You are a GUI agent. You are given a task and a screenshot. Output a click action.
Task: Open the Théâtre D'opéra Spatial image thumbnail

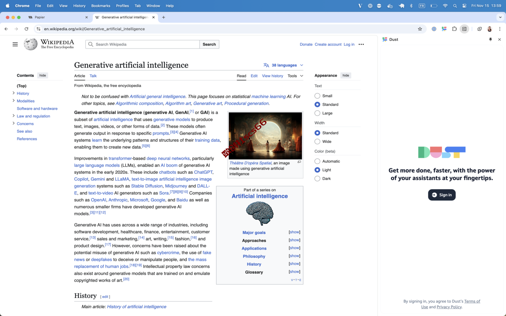tap(265, 136)
